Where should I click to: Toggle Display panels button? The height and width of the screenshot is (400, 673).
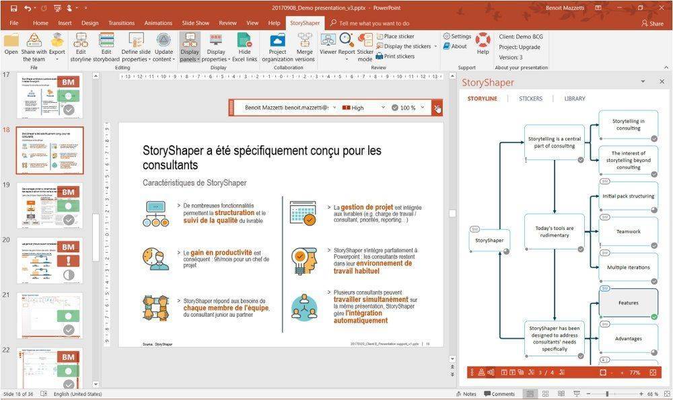click(x=190, y=47)
